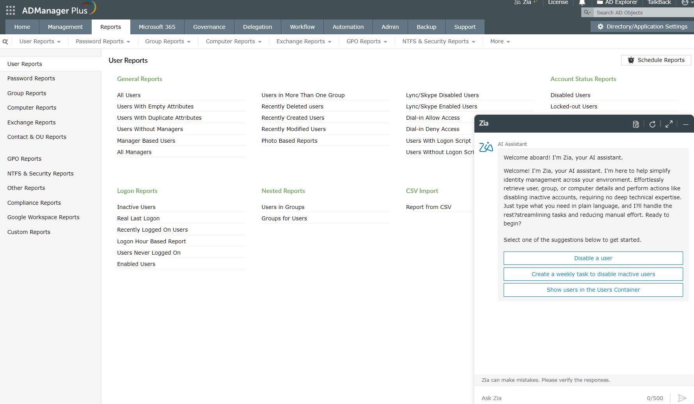Expand the Zia panel to full size

coord(669,124)
